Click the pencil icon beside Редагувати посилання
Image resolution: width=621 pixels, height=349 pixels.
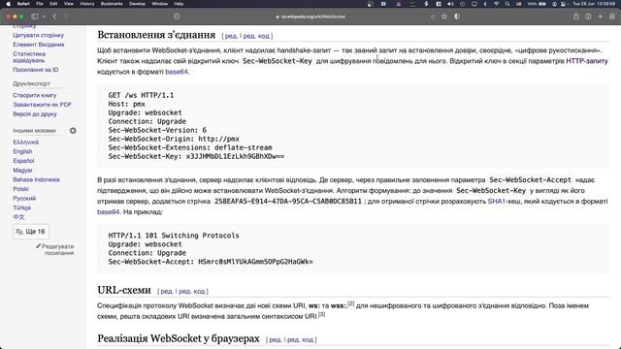[39, 246]
